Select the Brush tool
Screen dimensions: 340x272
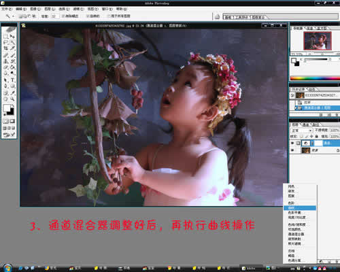(12, 55)
